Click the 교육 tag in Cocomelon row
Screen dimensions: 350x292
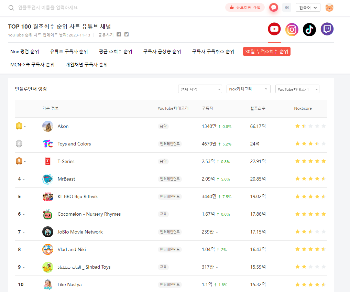click(x=163, y=214)
